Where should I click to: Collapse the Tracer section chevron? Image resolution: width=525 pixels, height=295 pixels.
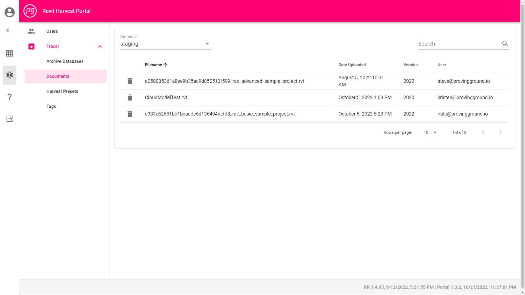coord(100,47)
